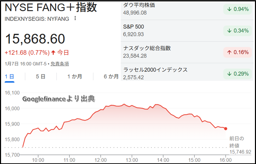
Task: Click the green down-arrow 0.29% badge
Action: (x=238, y=74)
